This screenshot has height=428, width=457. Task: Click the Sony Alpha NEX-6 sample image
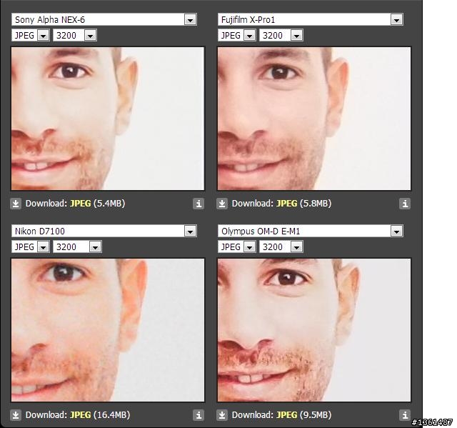coord(108,119)
